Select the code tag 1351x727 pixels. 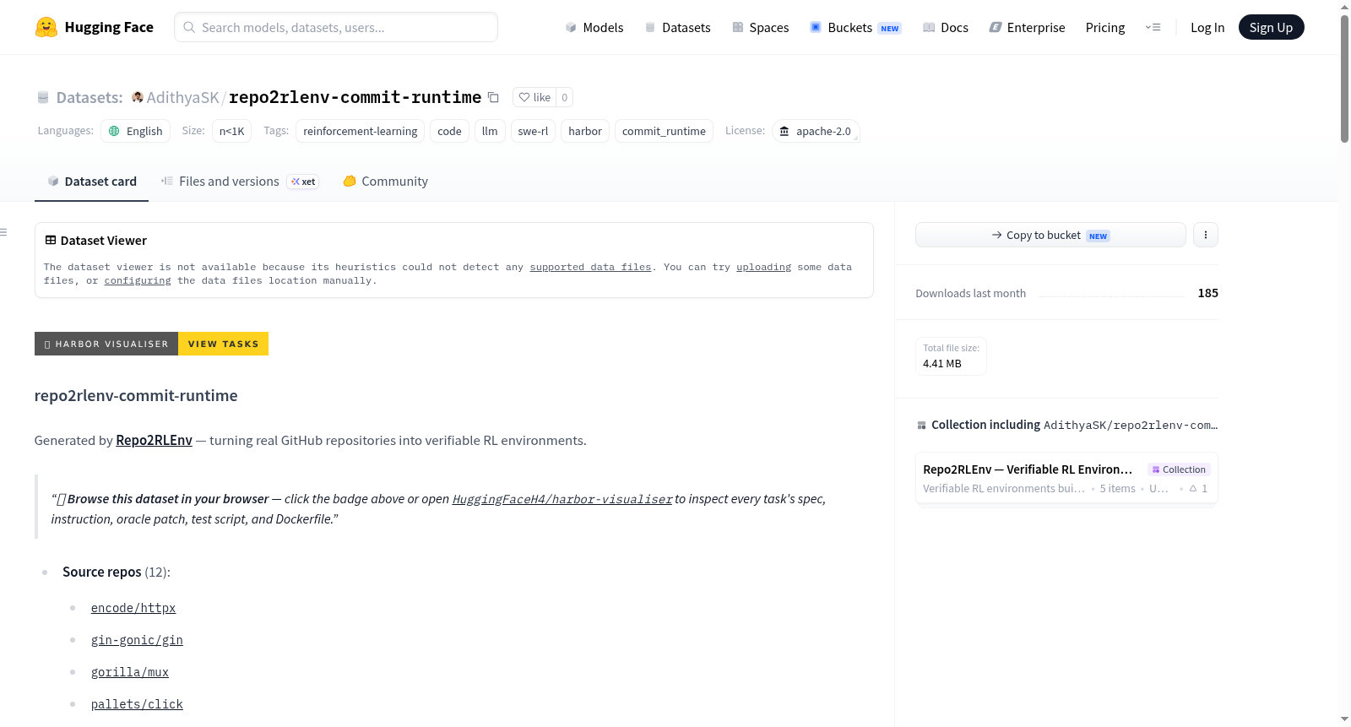click(x=449, y=131)
